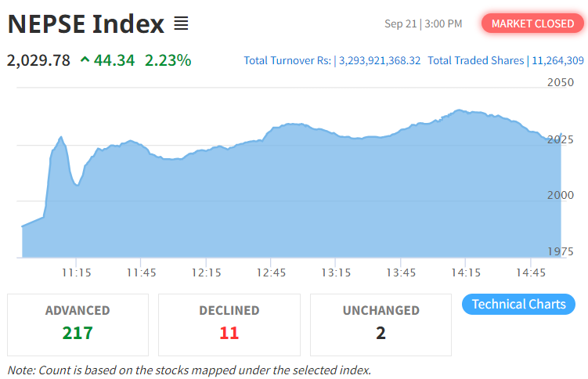Click the NEPSE Index title

tap(86, 23)
